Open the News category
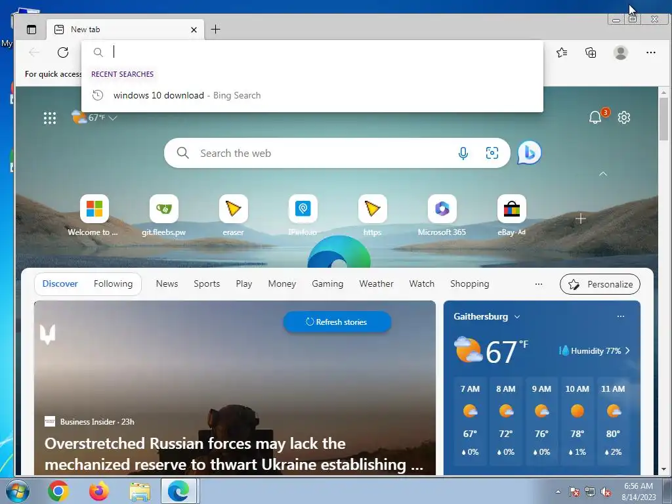 pyautogui.click(x=167, y=283)
